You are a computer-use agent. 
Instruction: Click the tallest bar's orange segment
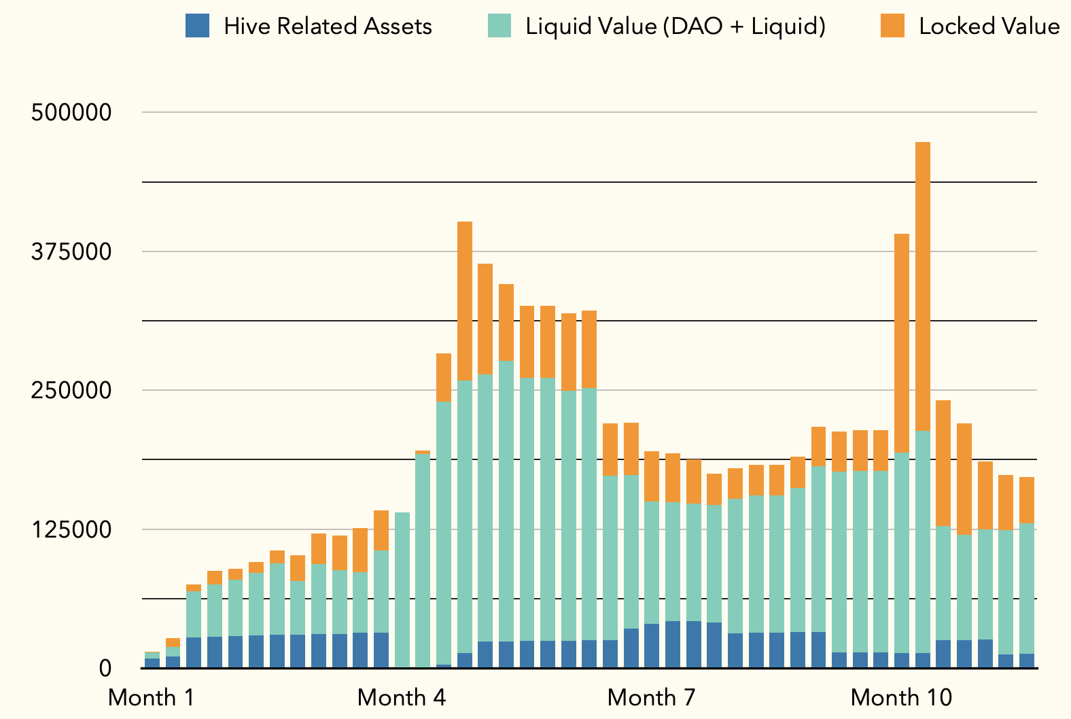pyautogui.click(x=923, y=286)
